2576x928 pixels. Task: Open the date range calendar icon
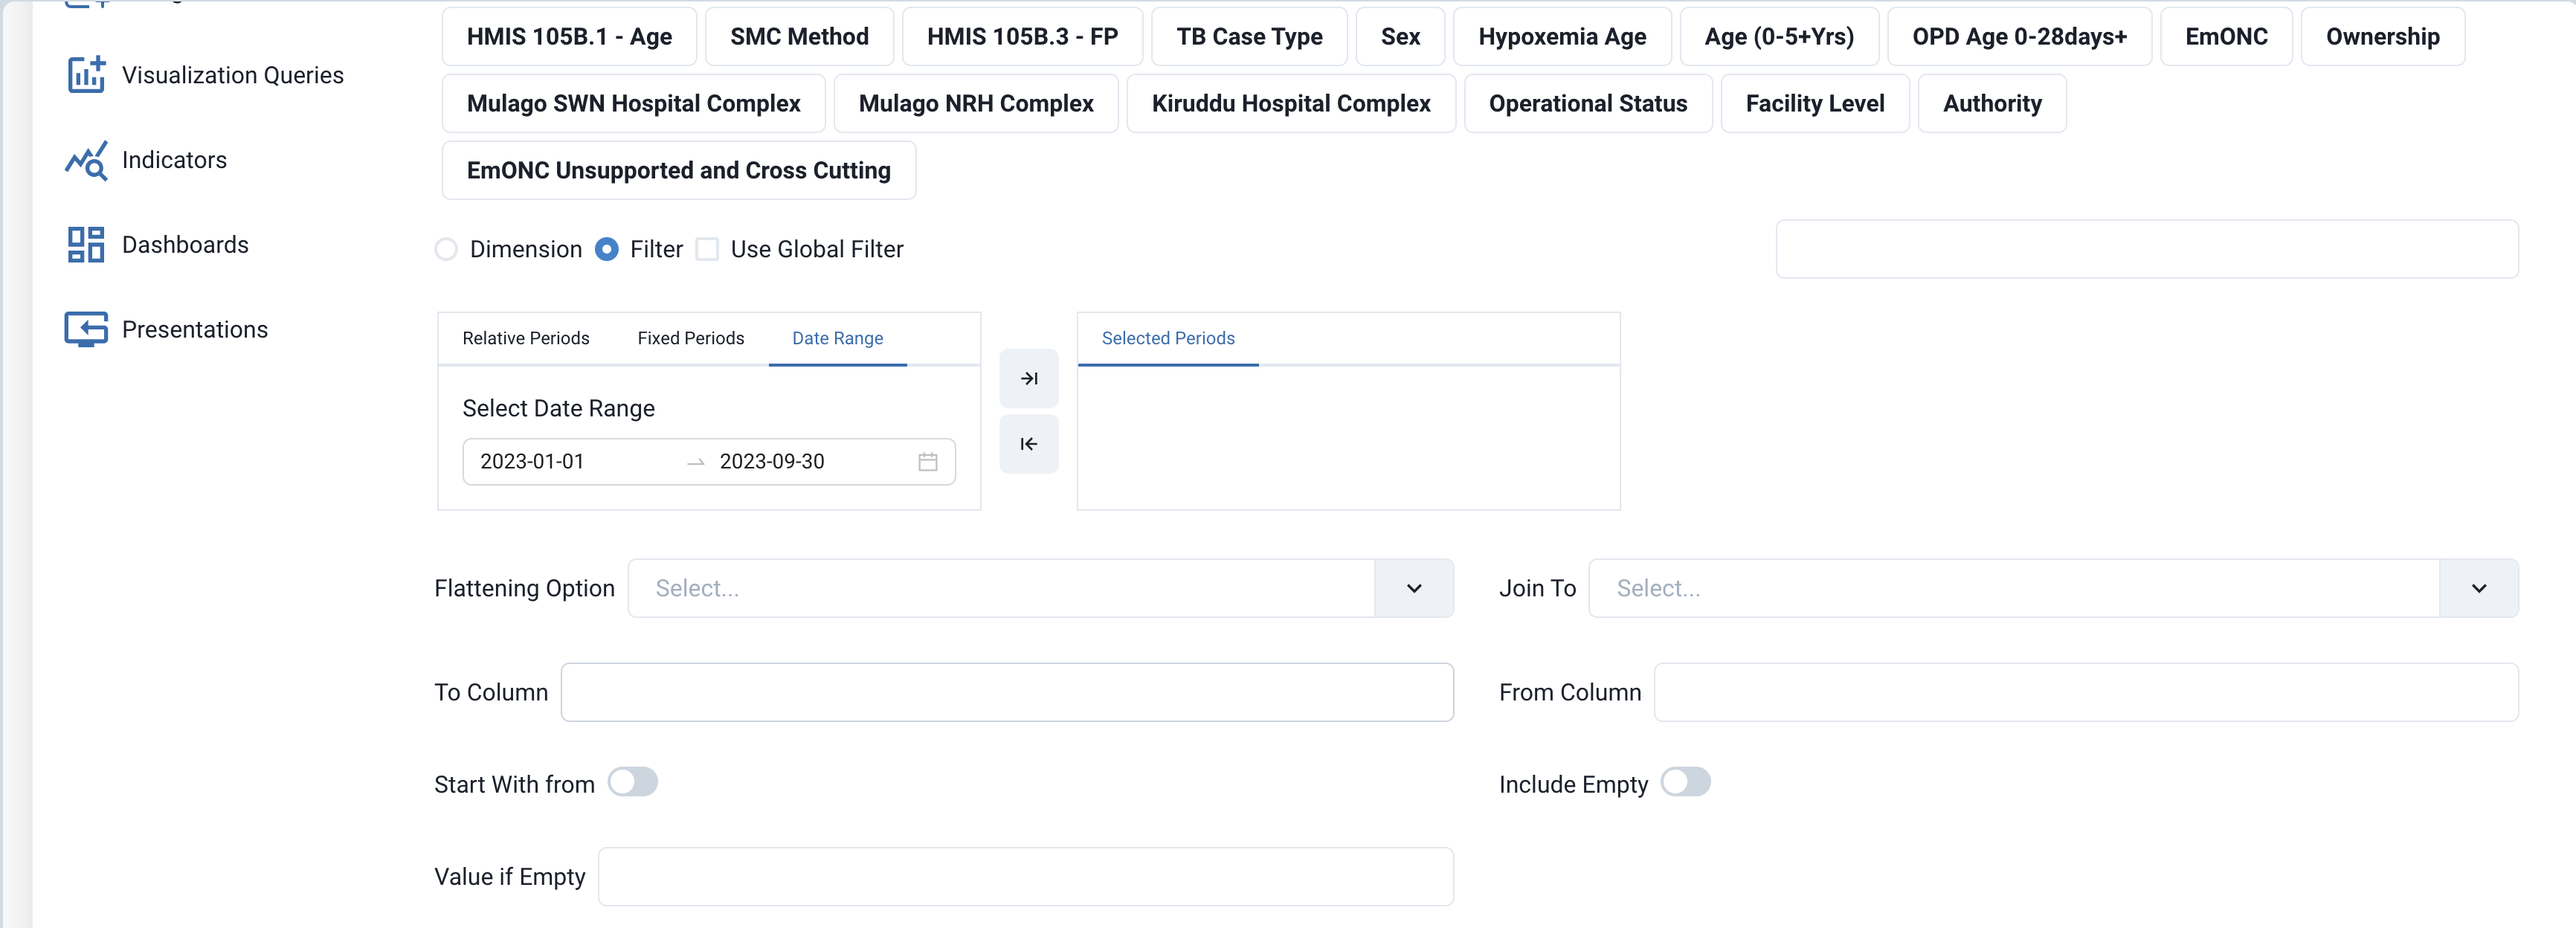(928, 462)
